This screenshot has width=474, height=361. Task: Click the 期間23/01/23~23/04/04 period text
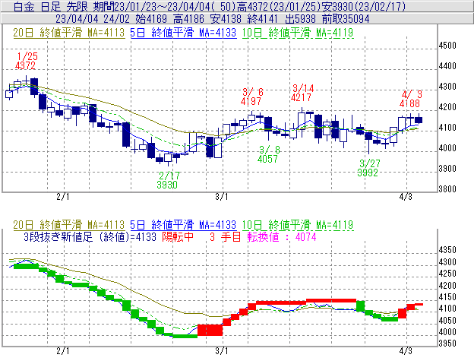click(x=153, y=7)
